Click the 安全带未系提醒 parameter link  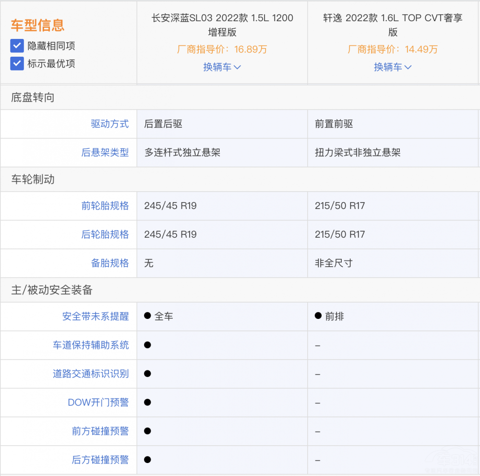click(96, 316)
